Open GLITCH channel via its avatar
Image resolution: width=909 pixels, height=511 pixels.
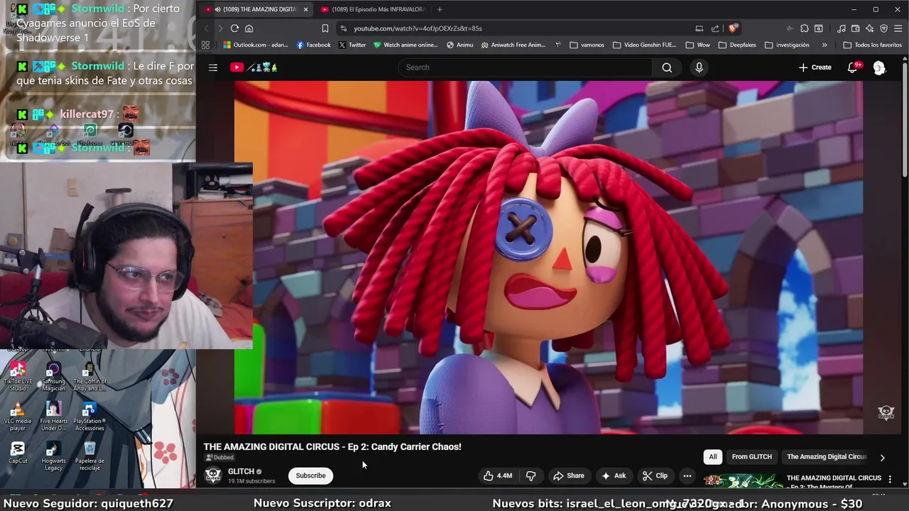[213, 476]
